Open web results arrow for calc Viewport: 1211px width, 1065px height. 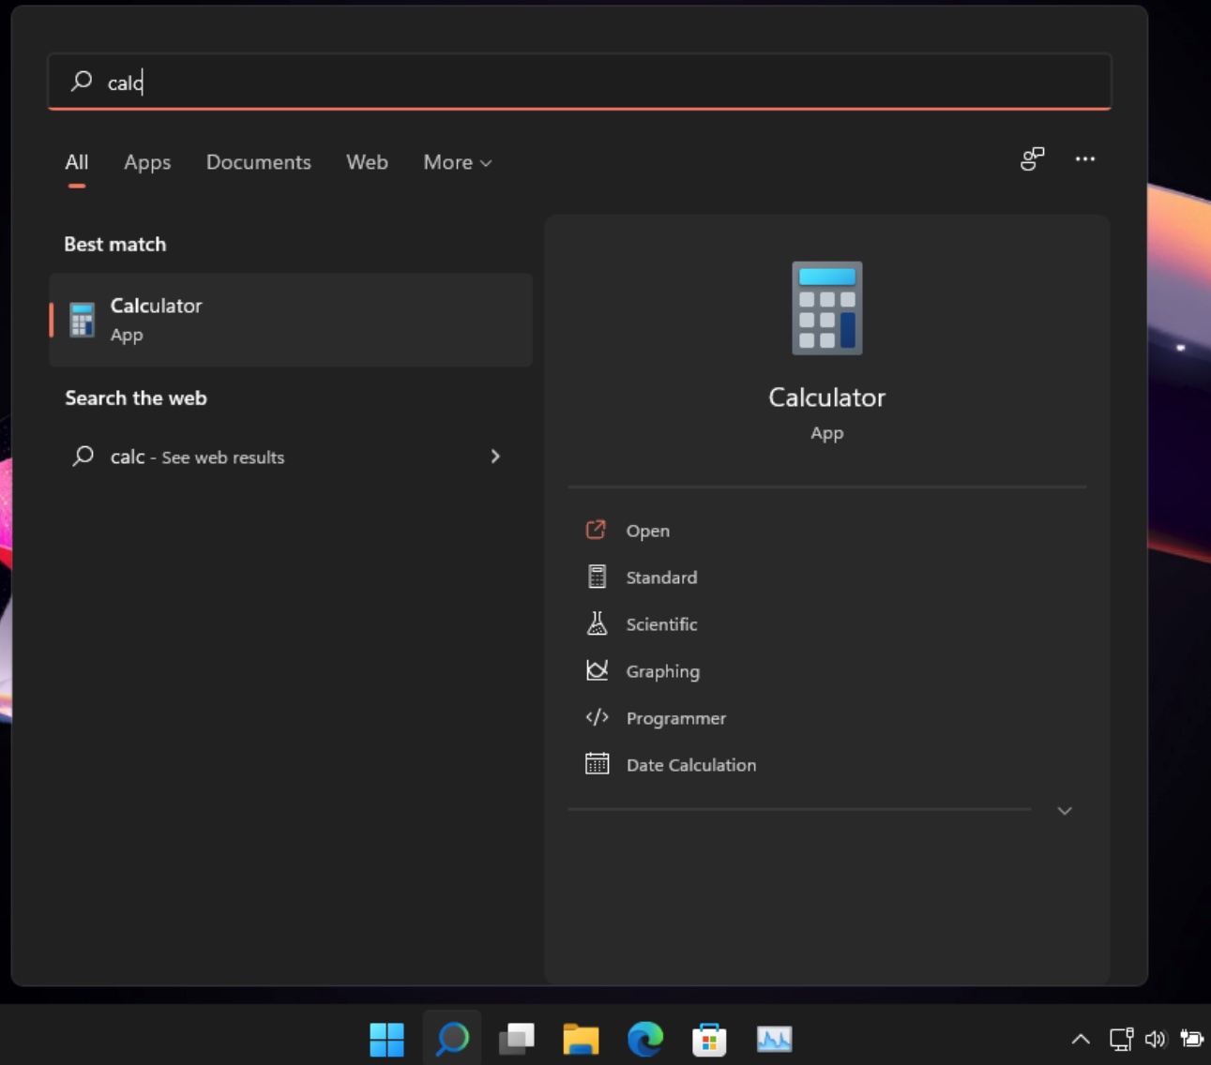(x=495, y=457)
